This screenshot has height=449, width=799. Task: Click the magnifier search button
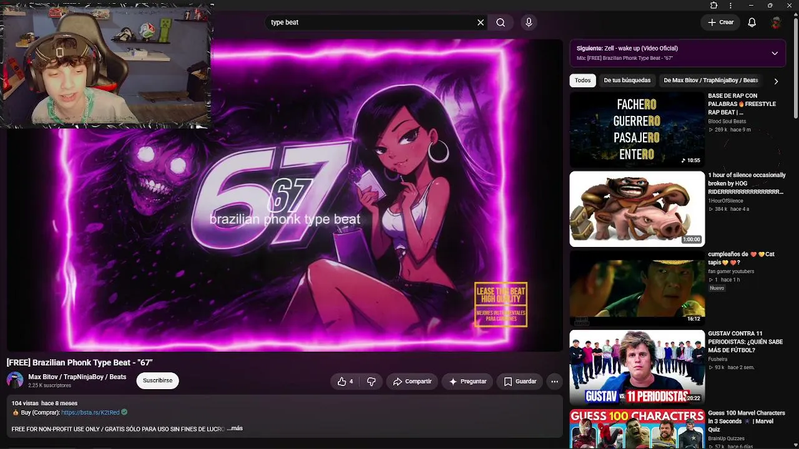[x=501, y=22]
